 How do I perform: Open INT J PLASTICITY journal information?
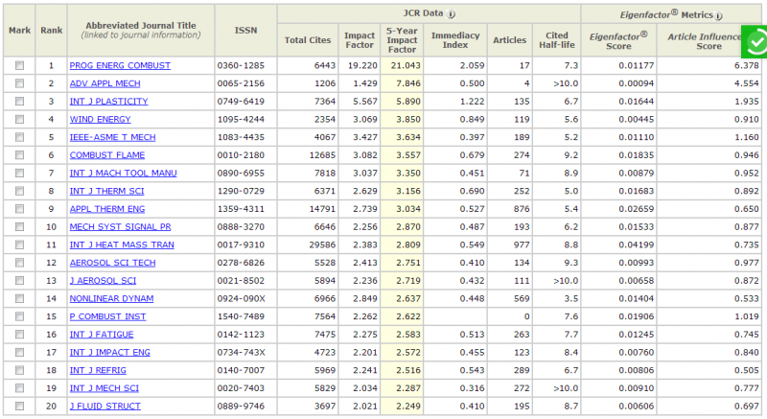[x=110, y=102]
